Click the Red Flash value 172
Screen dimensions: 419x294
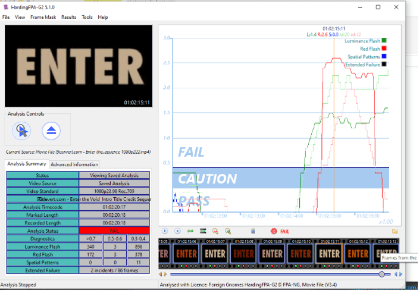(91, 255)
